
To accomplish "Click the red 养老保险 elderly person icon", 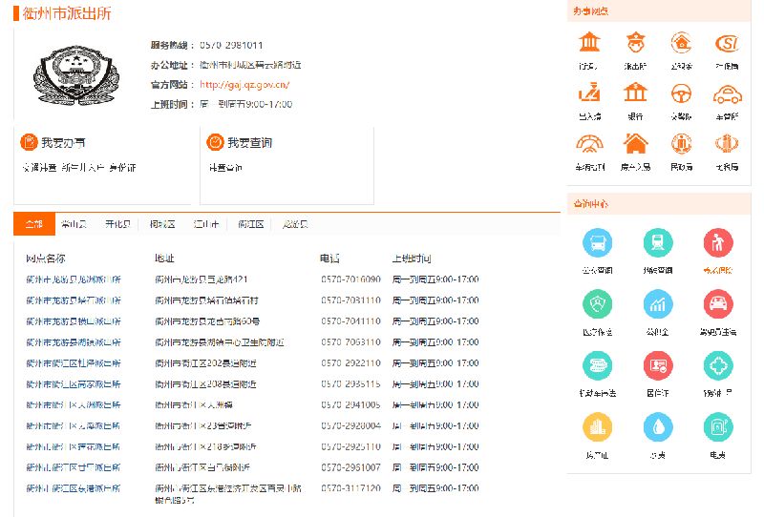I will (717, 242).
